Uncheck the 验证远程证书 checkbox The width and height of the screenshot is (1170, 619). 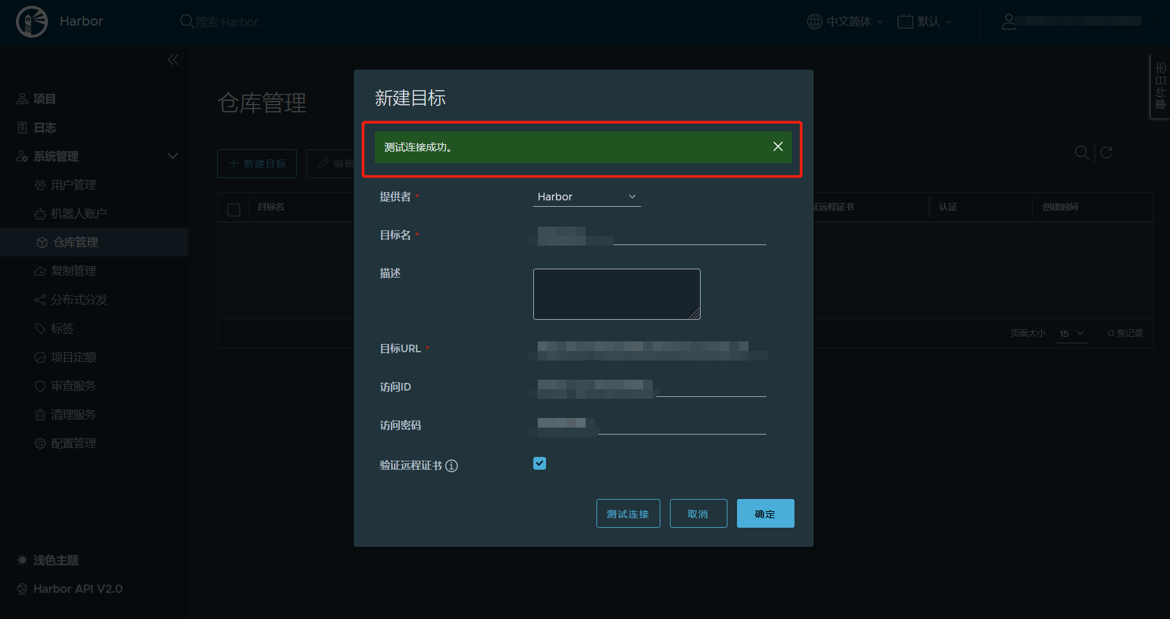pos(540,463)
